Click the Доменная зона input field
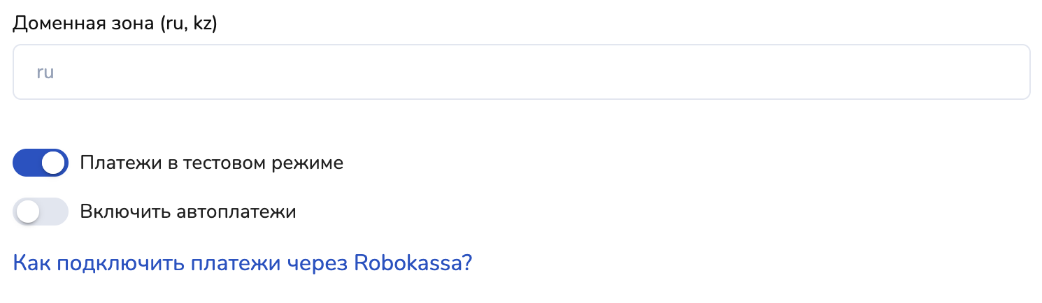1042x303 pixels. pos(521,73)
